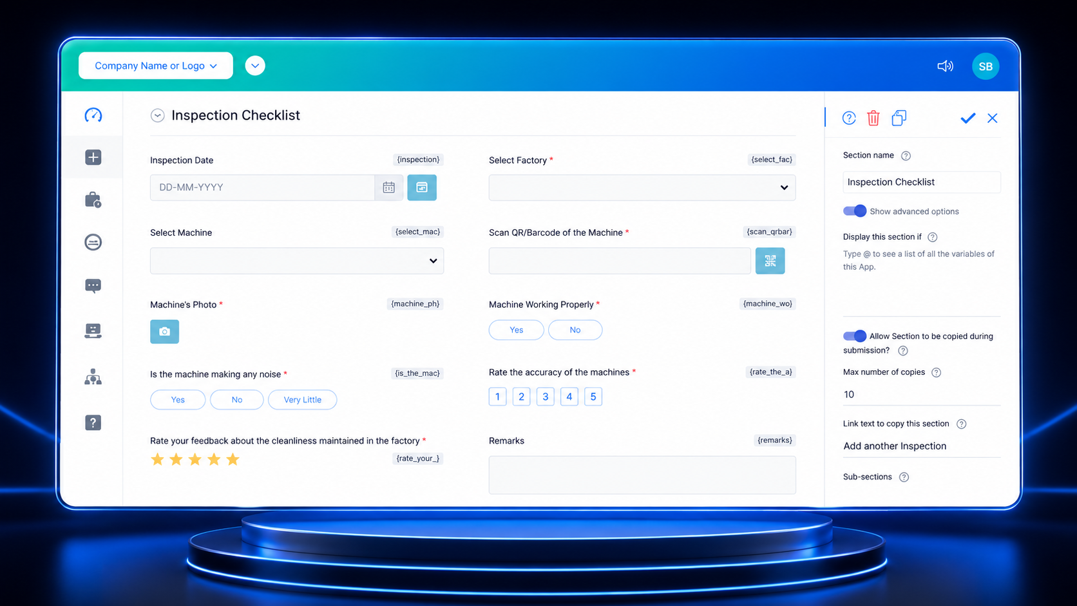Focus the Inspection Date DD-MM-YYYY field
The image size is (1077, 606).
pyautogui.click(x=263, y=187)
